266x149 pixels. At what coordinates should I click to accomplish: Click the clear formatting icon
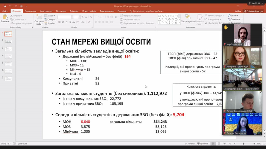point(91,17)
